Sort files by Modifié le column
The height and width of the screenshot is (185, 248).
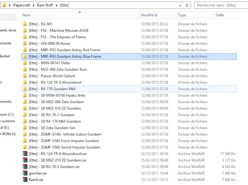coord(157,15)
